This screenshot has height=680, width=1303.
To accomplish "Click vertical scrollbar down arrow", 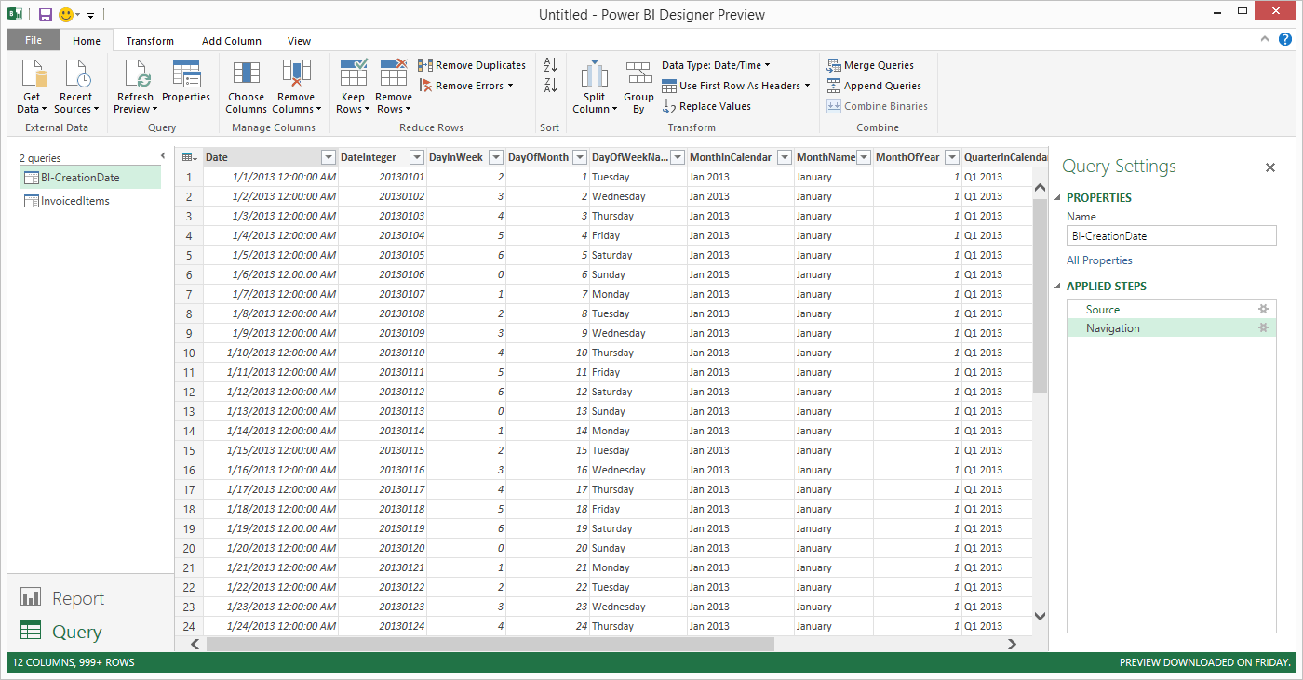I will click(1041, 616).
